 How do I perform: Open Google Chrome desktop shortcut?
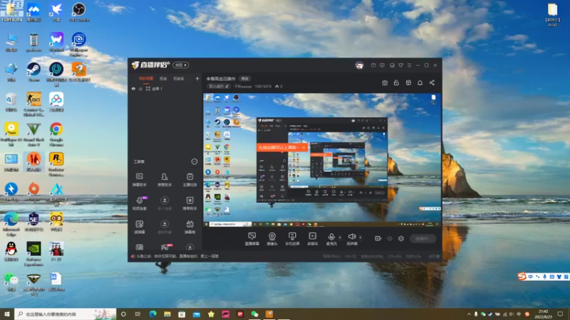point(56,134)
